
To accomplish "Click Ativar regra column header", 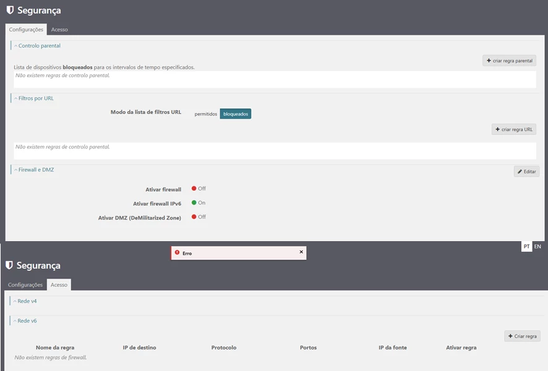I will (x=461, y=348).
